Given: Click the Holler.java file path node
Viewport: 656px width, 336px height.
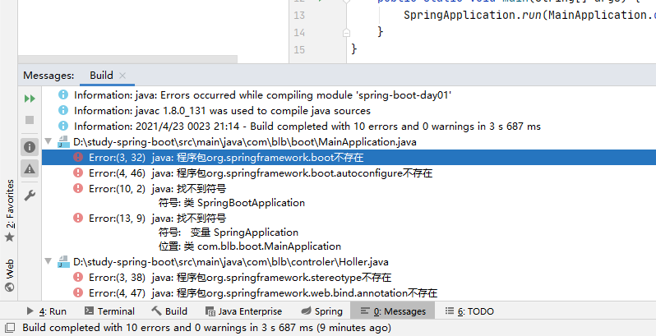Looking at the screenshot, I should click(x=230, y=262).
